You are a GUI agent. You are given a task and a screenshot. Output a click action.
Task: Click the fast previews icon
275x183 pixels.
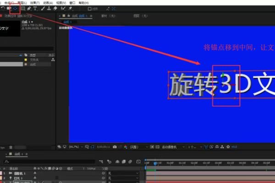tap(211, 147)
